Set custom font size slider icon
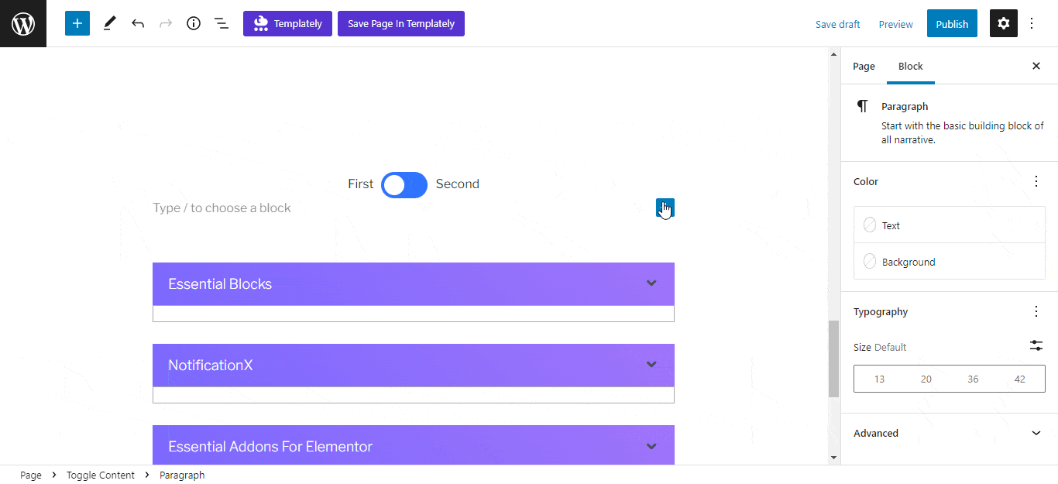Screen dimensions: 1058x484 click(1036, 345)
